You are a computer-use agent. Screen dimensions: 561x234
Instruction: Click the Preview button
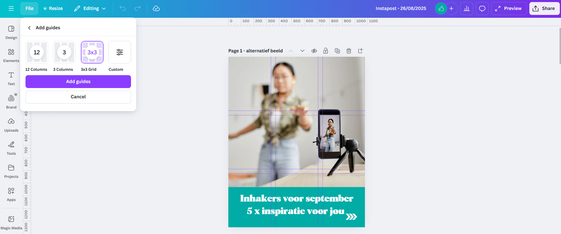point(509,8)
